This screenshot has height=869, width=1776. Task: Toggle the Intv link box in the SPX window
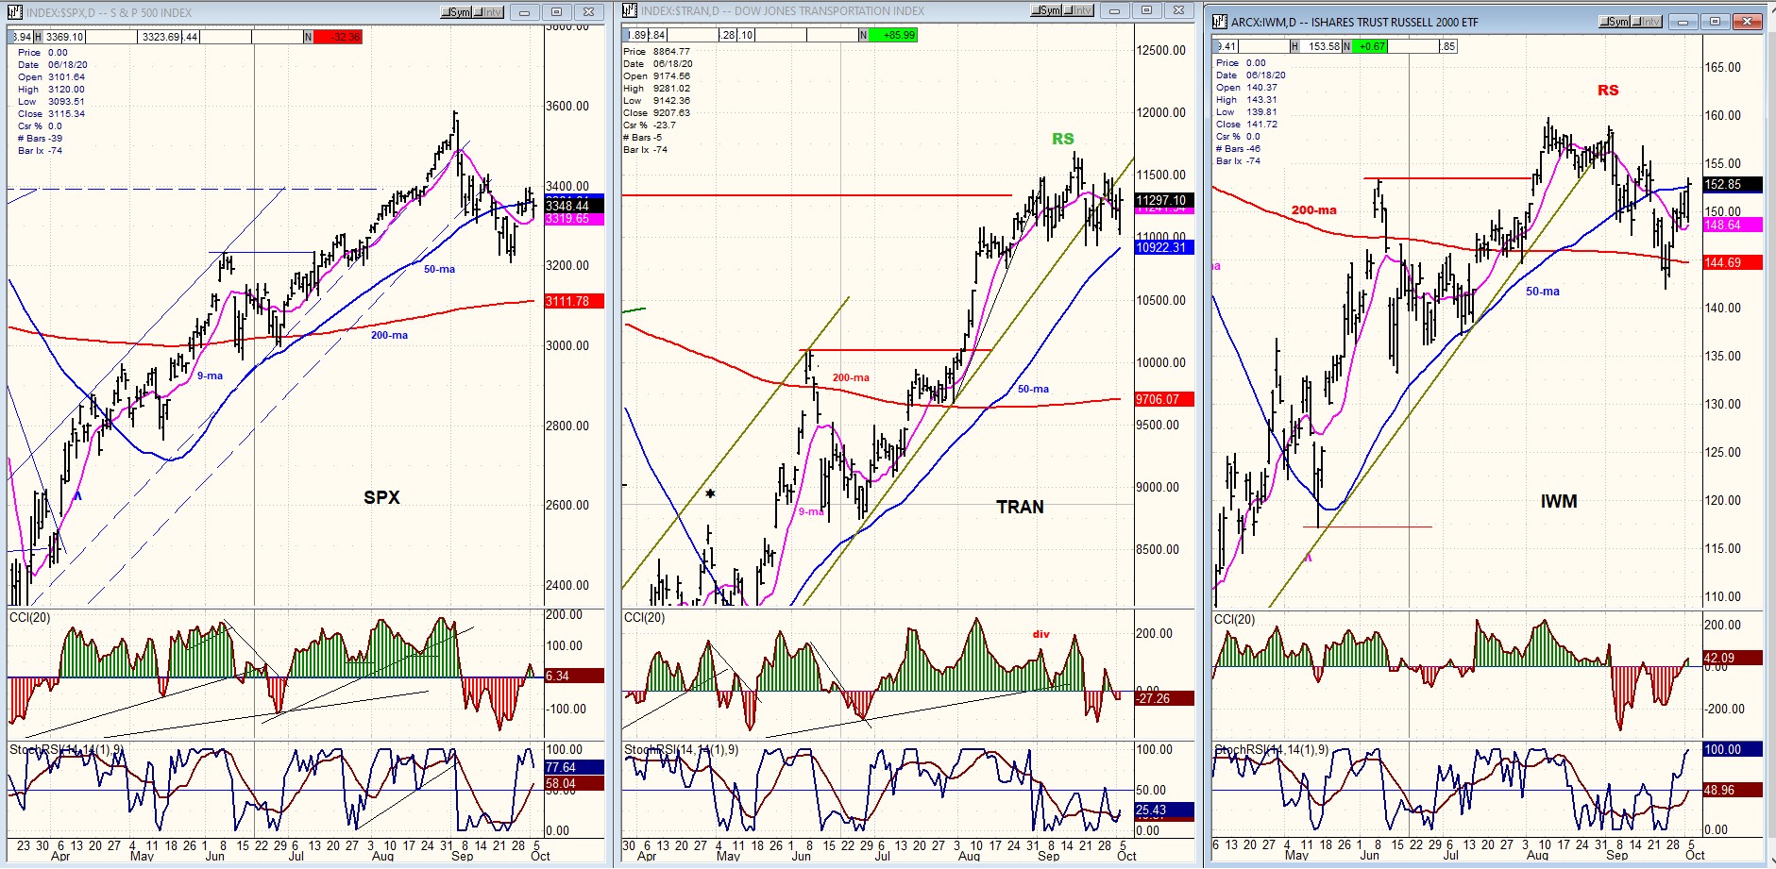pyautogui.click(x=488, y=12)
